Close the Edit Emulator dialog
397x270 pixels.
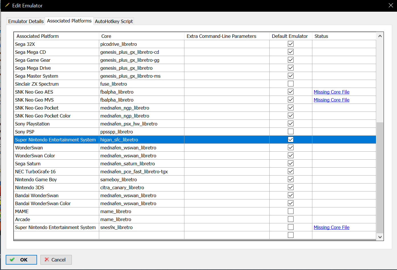pos(391,5)
